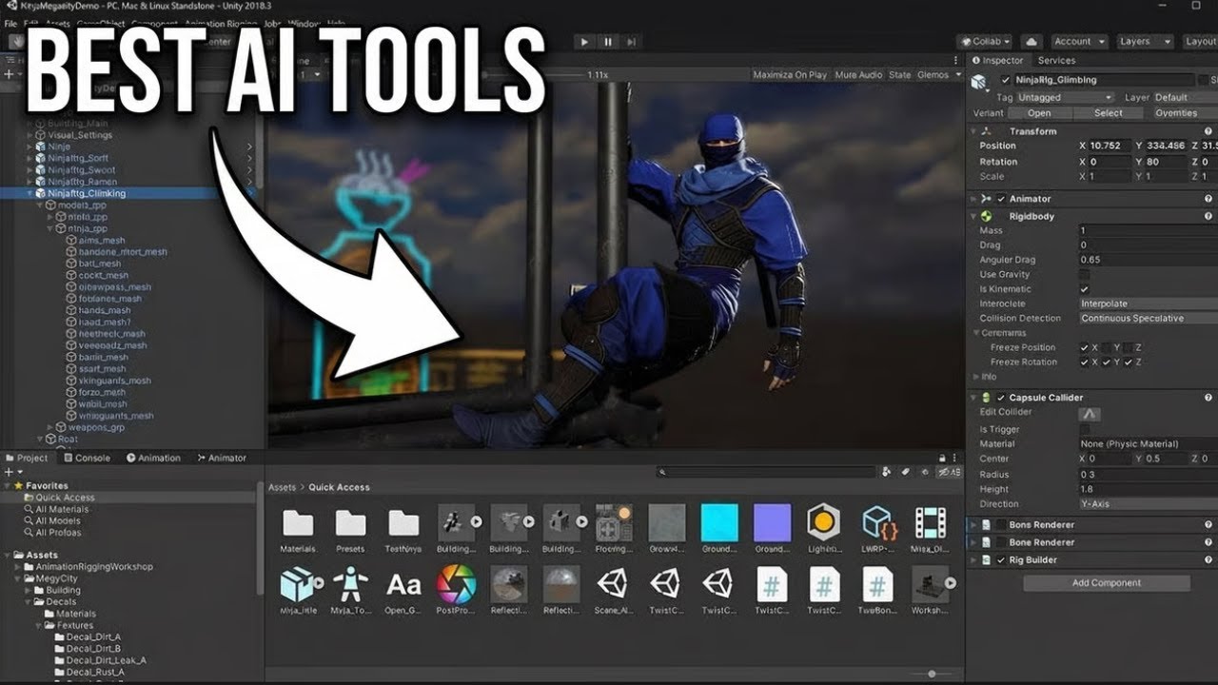Select the humanoid avatar asset icon

[x=351, y=583]
